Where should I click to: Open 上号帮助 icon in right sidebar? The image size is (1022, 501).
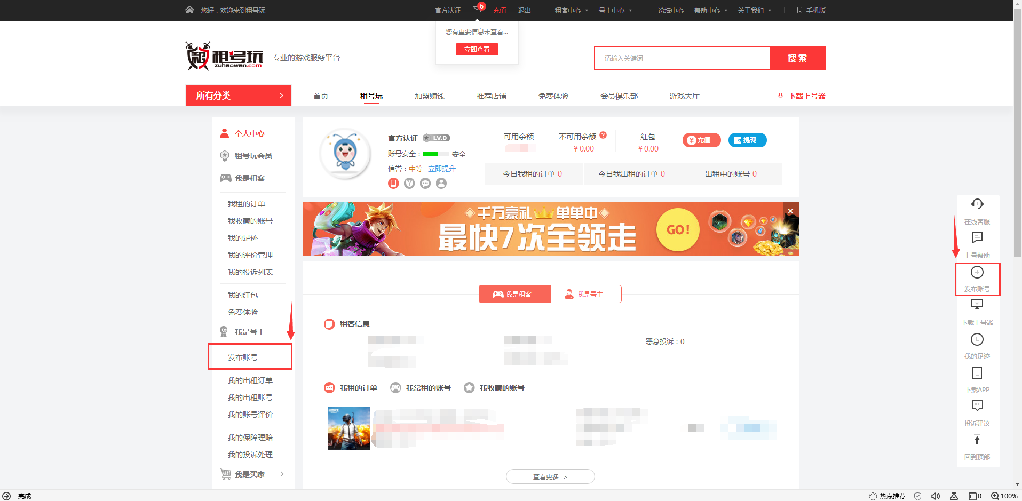click(977, 237)
